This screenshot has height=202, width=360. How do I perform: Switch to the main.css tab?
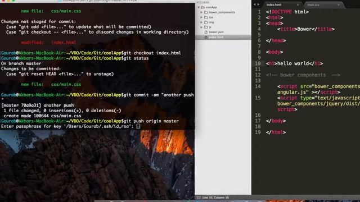click(x=323, y=5)
